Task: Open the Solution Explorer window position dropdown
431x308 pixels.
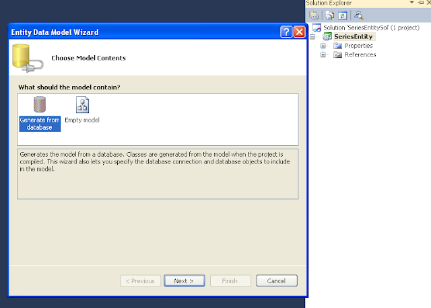Action: point(411,3)
